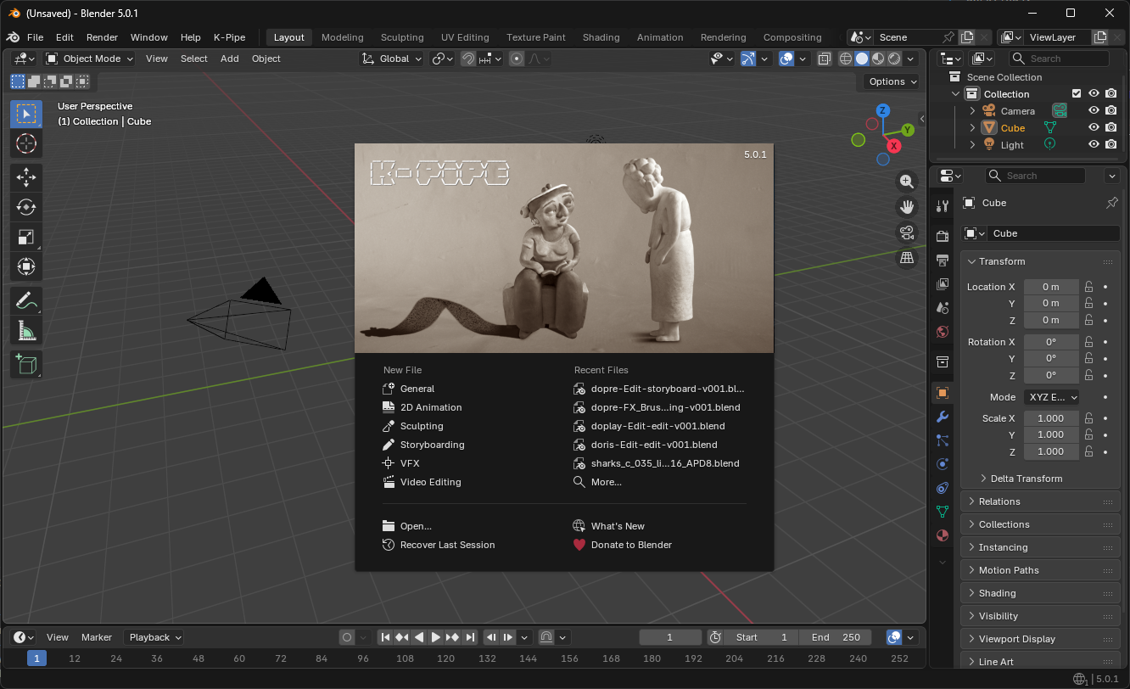1130x689 pixels.
Task: Select the Move tool
Action: pyautogui.click(x=25, y=177)
